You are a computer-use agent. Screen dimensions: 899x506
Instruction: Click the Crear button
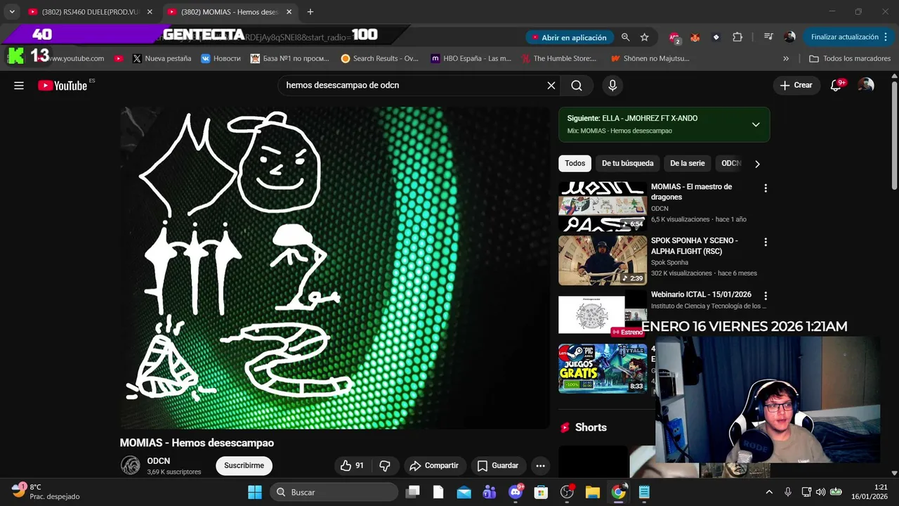pyautogui.click(x=796, y=85)
